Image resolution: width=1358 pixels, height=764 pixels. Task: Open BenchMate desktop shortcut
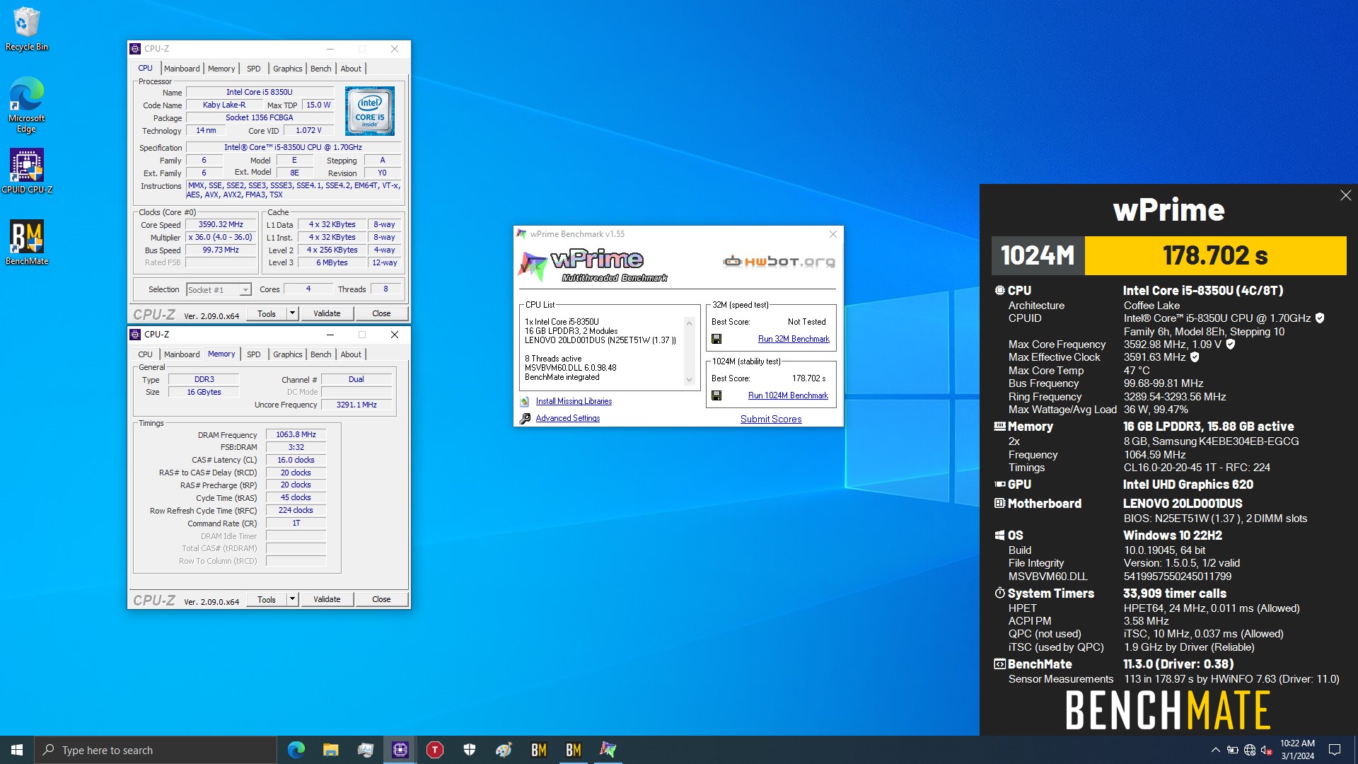(27, 242)
